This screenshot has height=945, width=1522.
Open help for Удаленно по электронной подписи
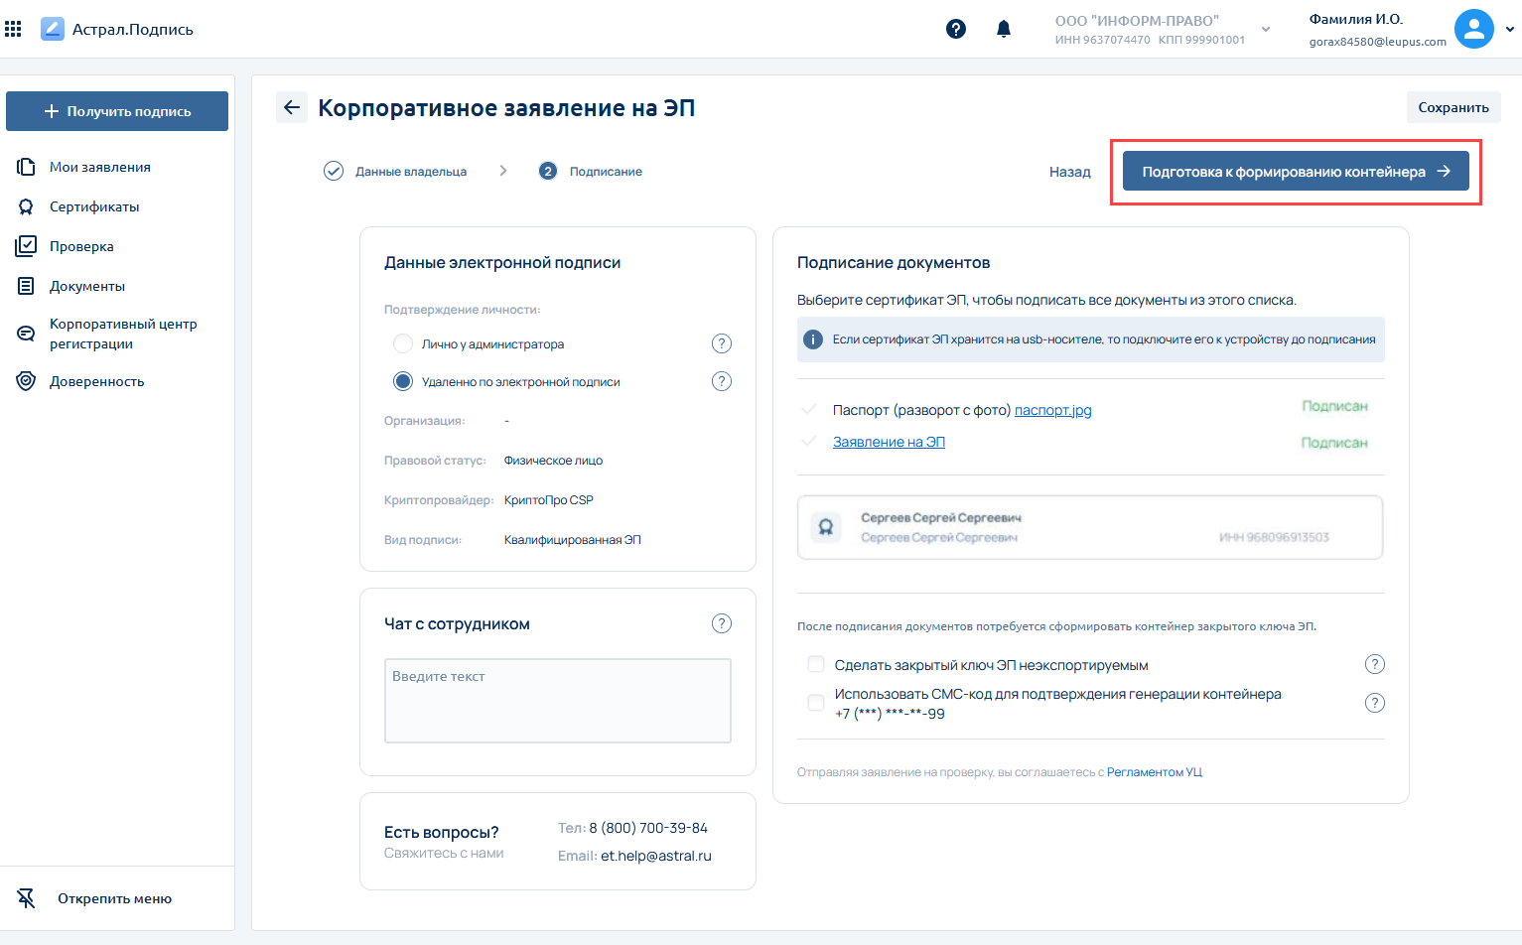tap(722, 381)
